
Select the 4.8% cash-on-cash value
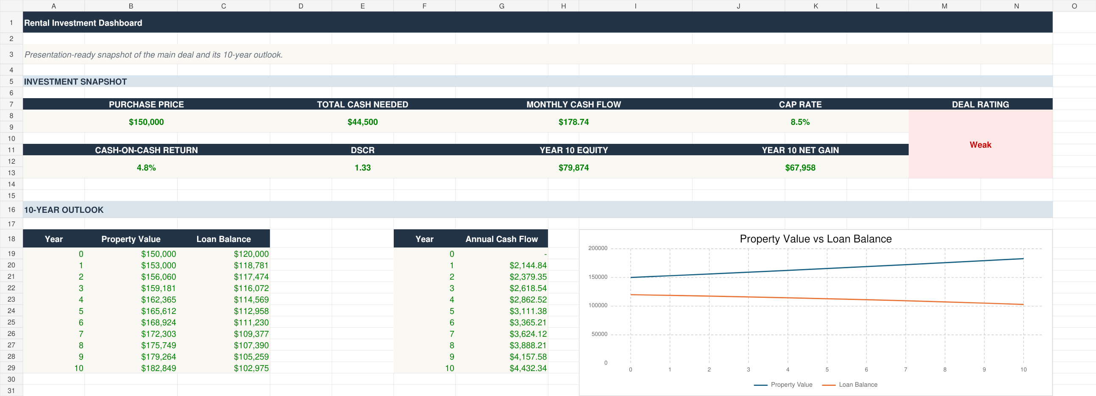tap(146, 168)
